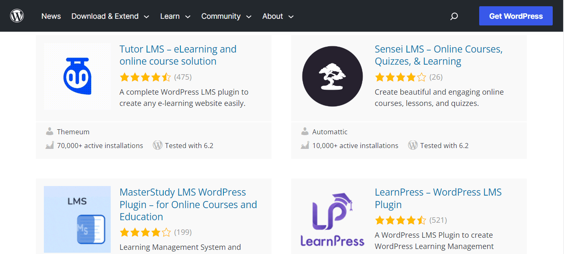Open the LearnPress plugin title link
The image size is (564, 254).
coord(438,199)
